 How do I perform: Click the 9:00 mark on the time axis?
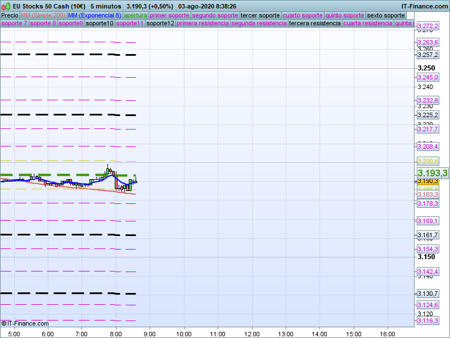(150, 333)
